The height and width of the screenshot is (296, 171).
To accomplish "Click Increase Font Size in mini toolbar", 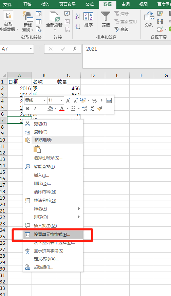I will tap(68, 100).
